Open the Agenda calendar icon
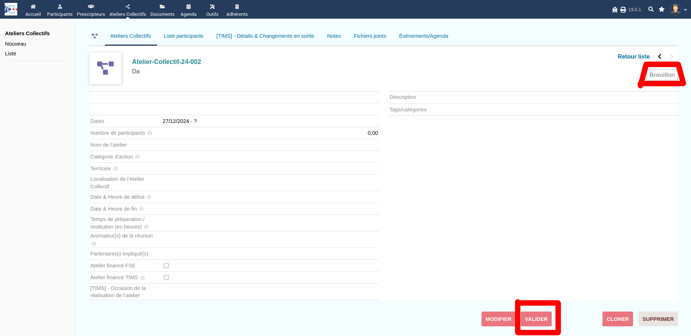691x336 pixels. point(189,6)
